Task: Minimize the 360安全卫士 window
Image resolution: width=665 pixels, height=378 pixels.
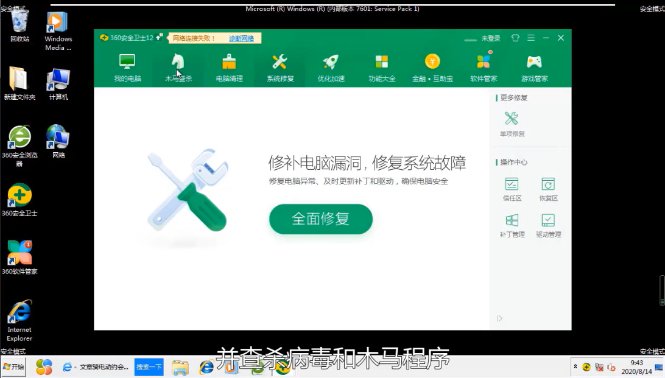Action: (x=546, y=38)
